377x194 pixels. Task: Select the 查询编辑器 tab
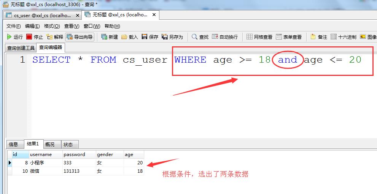[51, 47]
